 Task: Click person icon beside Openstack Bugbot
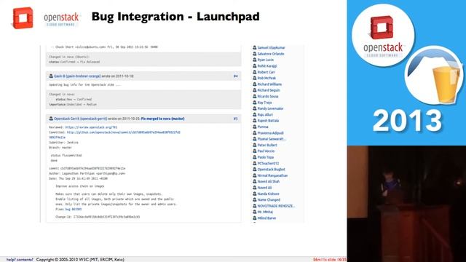tap(255, 170)
